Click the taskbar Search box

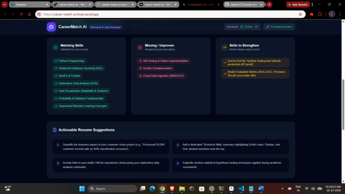coord(113,189)
